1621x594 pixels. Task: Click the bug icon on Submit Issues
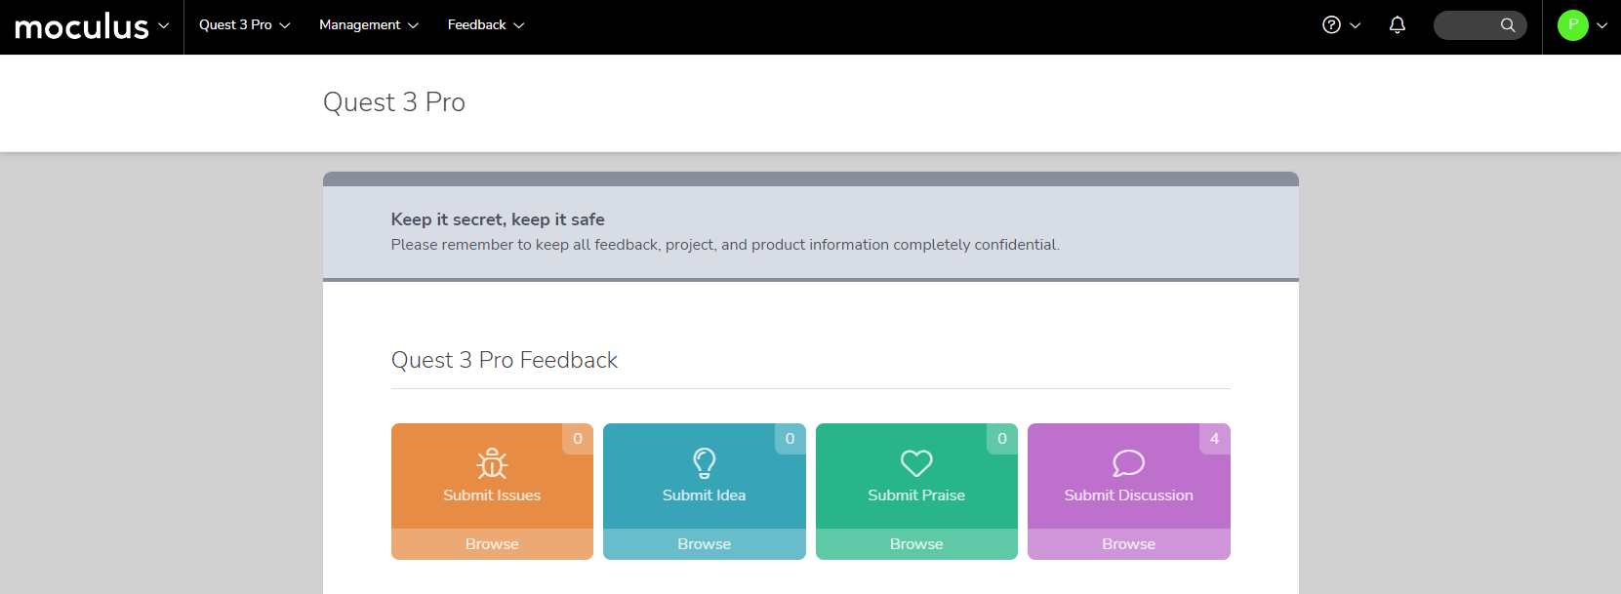(x=492, y=462)
